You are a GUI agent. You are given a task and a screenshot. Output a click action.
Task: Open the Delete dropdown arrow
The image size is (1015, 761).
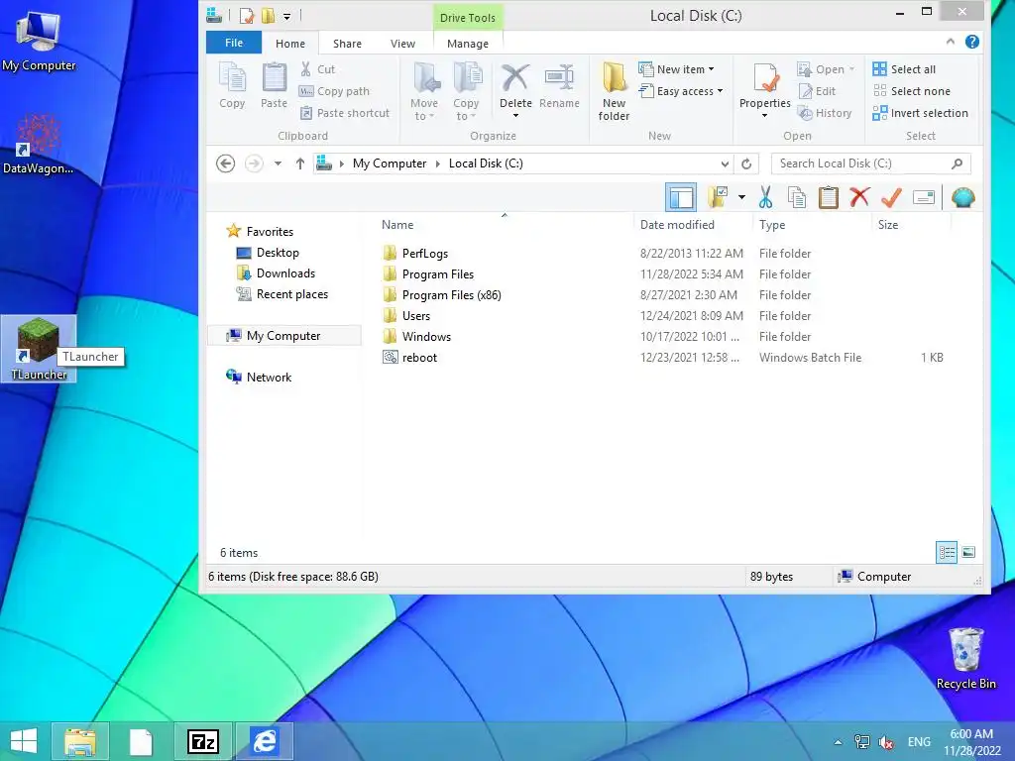pos(515,116)
